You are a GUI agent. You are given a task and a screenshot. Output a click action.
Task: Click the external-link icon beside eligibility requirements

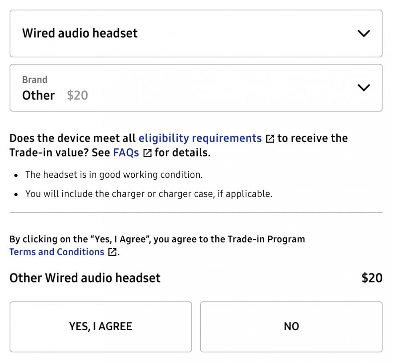coord(270,139)
